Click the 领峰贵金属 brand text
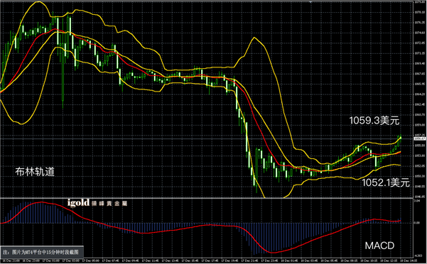Image resolution: width=427 pixels, height=264 pixels. (109, 204)
